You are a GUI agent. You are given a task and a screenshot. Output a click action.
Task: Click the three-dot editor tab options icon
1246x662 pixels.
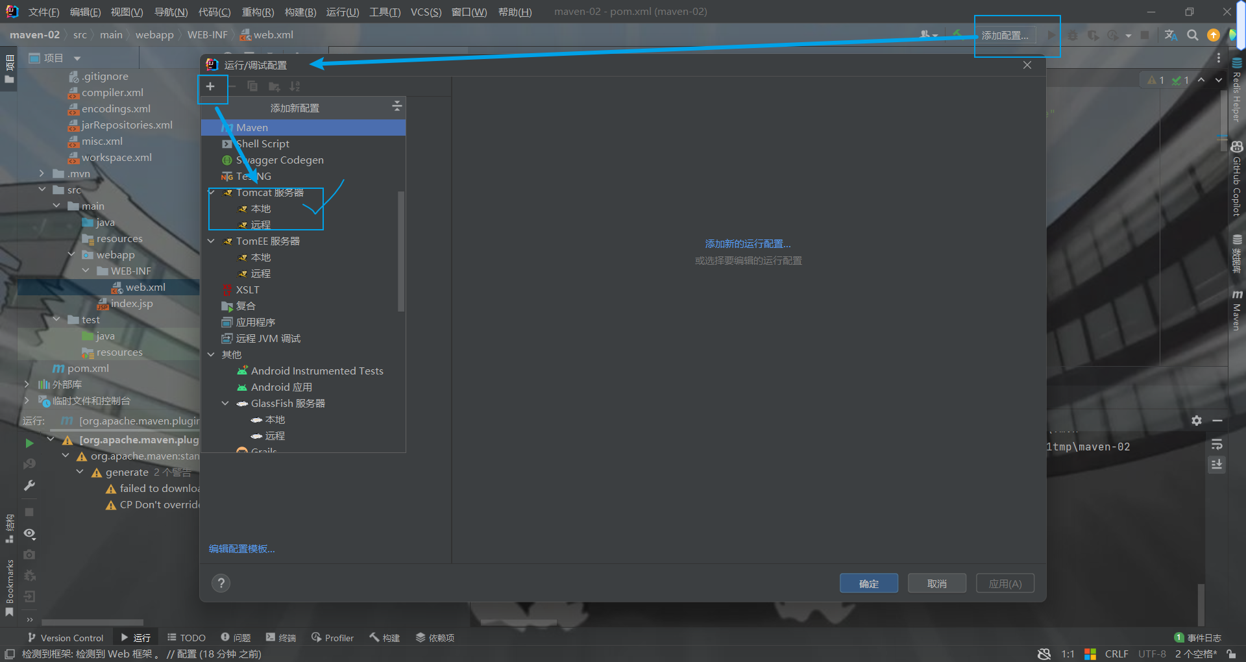point(1219,58)
